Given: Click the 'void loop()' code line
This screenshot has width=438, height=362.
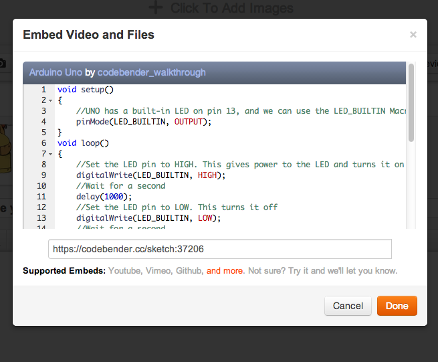Looking at the screenshot, I should pyautogui.click(x=83, y=143).
